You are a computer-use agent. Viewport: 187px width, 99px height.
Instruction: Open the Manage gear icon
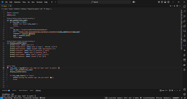[x=185, y=94]
